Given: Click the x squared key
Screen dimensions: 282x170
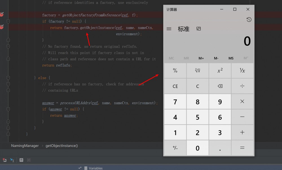Looking at the screenshot, I should (x=220, y=70).
